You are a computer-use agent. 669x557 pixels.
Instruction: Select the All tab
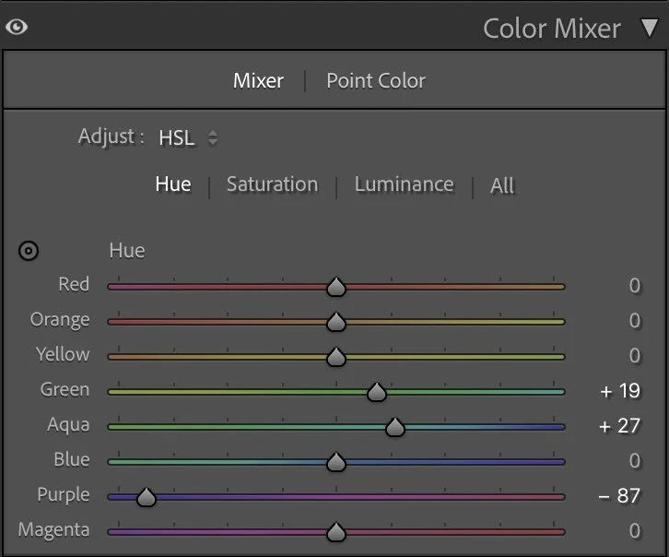[502, 185]
